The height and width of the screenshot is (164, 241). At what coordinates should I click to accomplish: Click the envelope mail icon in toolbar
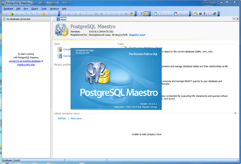210,14
